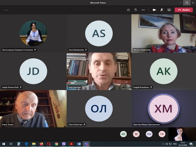Select the ХМ avatar of Христина Моряк-Протопопова
Viewport: 196px width, 147px height.
click(164, 109)
